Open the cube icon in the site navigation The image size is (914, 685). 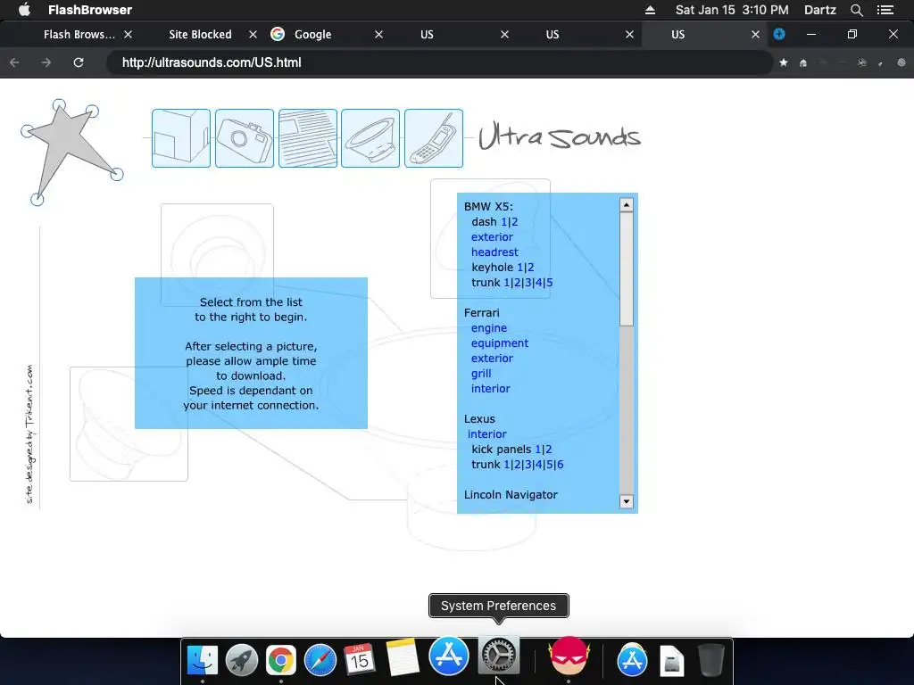[181, 138]
